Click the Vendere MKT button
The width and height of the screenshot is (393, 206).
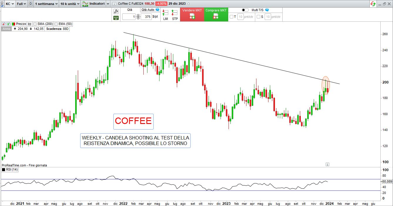click(192, 14)
